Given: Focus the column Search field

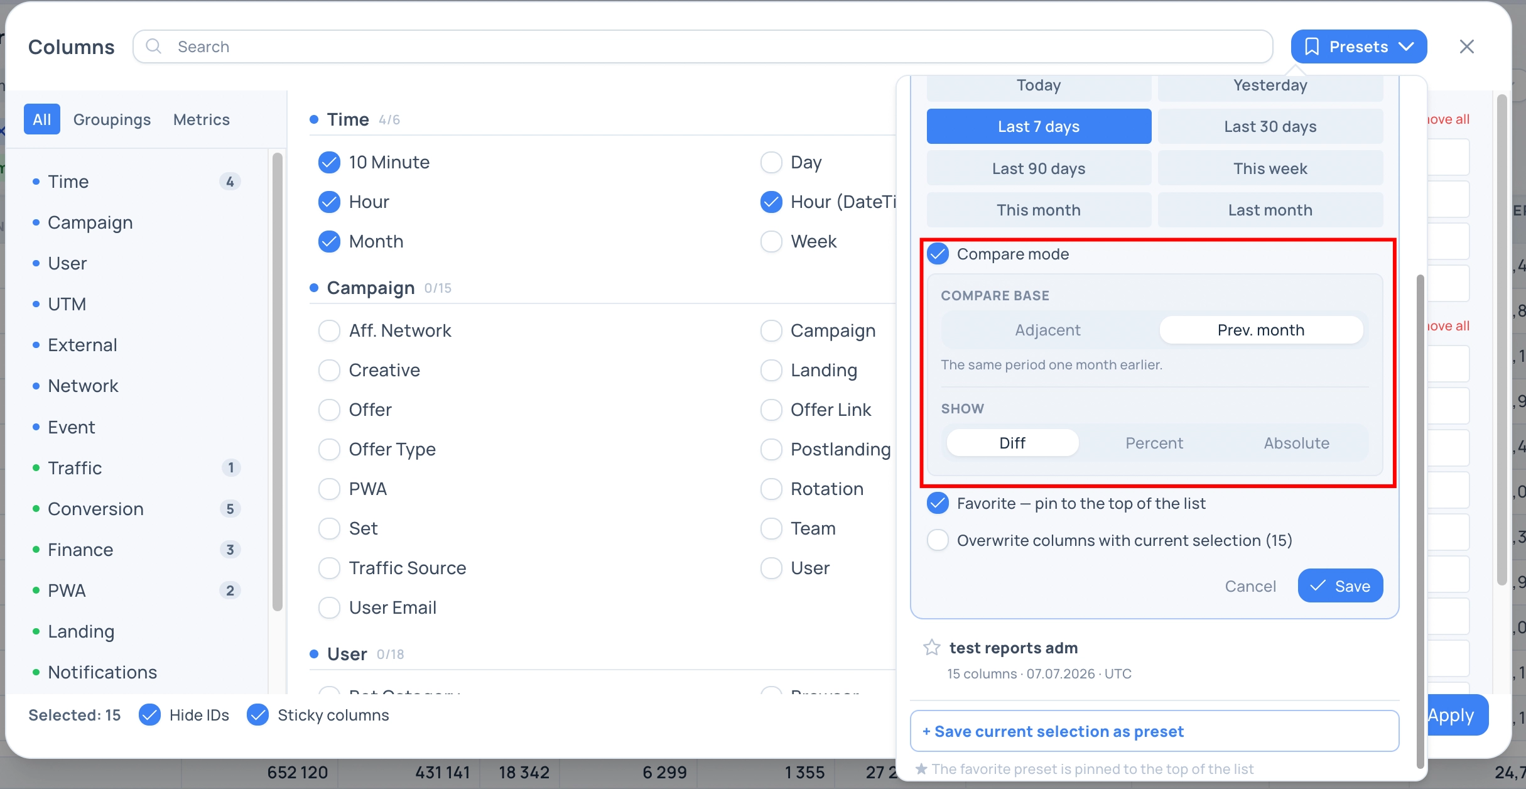Looking at the screenshot, I should point(703,46).
